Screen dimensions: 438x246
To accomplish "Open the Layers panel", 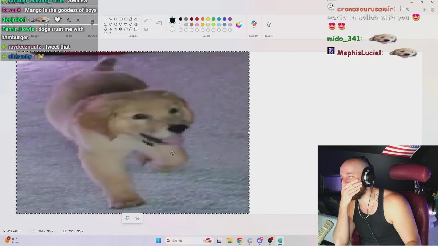I will (269, 25).
